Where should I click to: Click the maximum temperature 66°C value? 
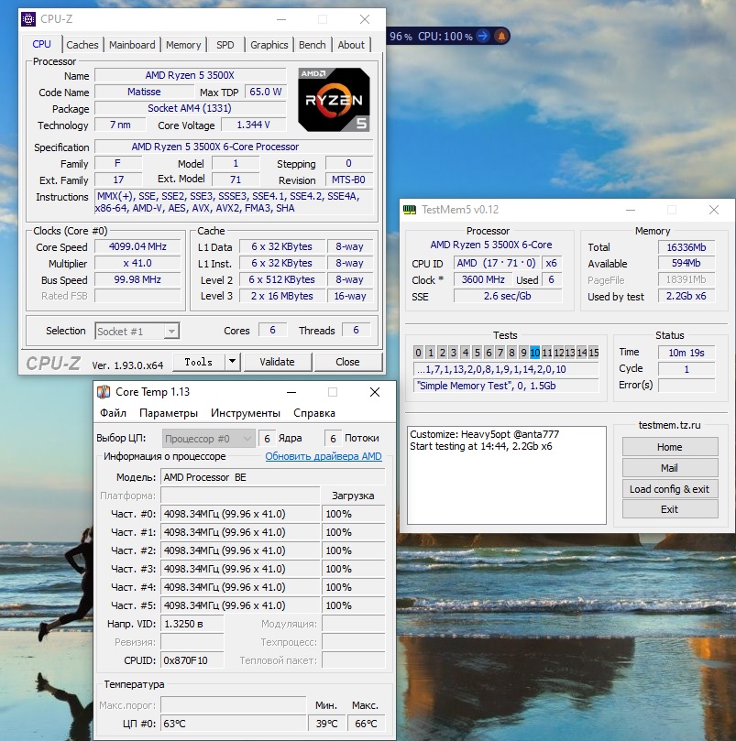[x=366, y=724]
